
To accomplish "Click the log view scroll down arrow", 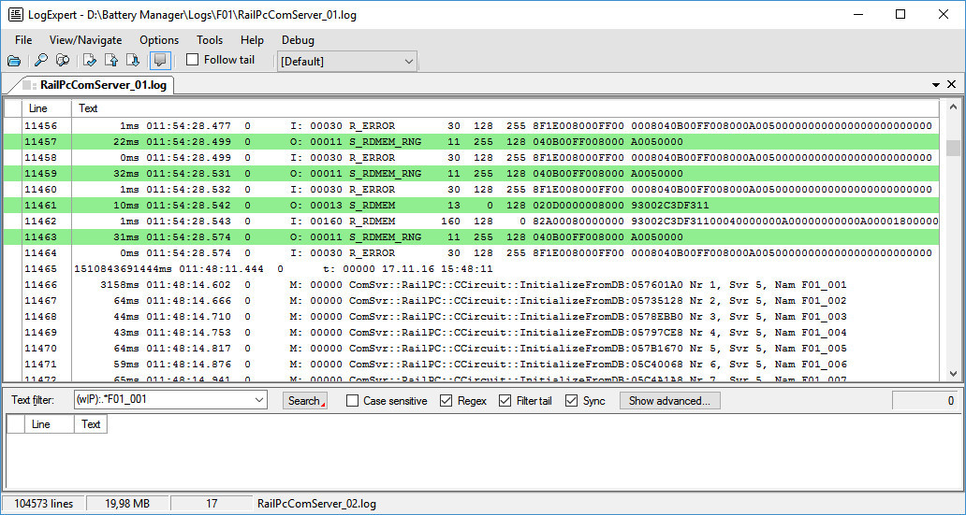I will 953,374.
